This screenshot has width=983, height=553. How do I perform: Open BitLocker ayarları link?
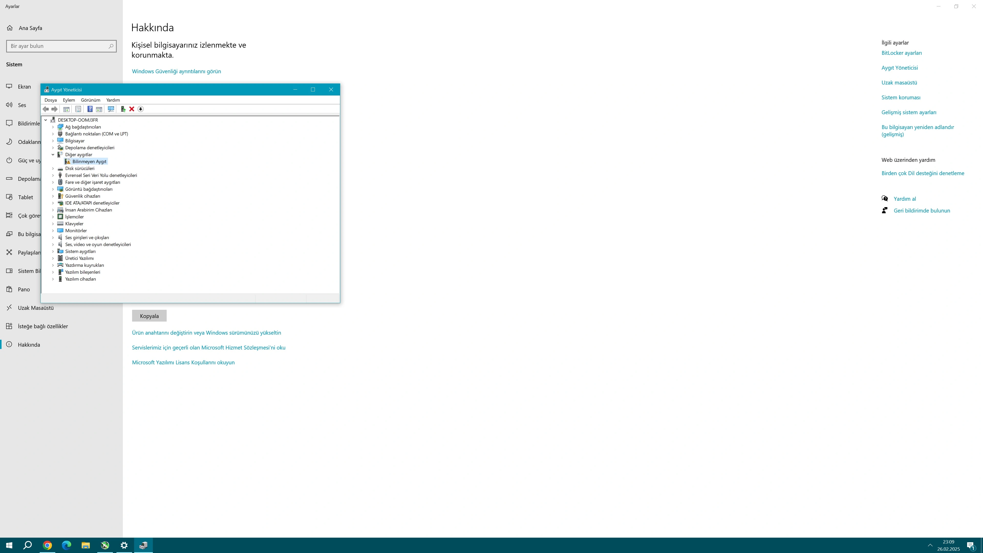click(901, 53)
